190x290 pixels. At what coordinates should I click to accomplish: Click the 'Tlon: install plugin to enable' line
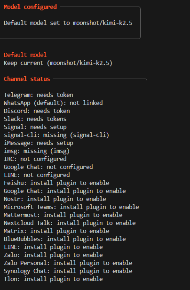click(53, 279)
